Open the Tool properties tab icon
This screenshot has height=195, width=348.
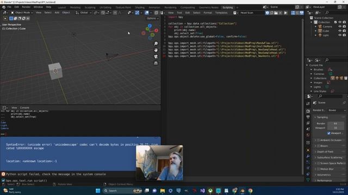coord(308,103)
